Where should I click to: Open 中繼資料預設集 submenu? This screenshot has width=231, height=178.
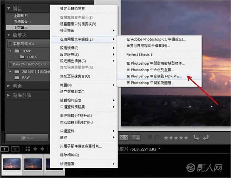(x=84, y=107)
